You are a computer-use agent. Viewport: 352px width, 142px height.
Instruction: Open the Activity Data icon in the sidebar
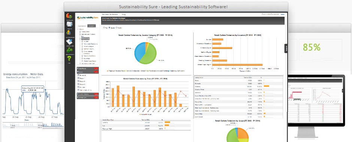[x=69, y=42]
